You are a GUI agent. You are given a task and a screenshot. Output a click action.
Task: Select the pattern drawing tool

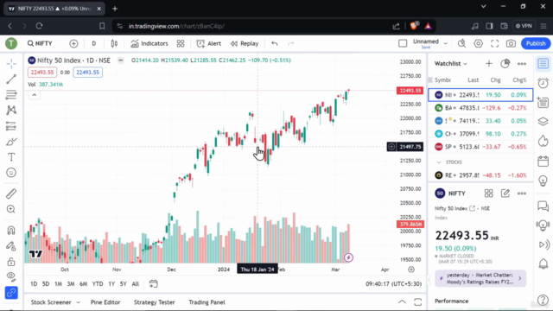(x=11, y=110)
